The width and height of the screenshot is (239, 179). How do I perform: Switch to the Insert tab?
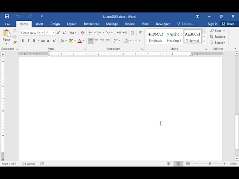[x=39, y=24]
